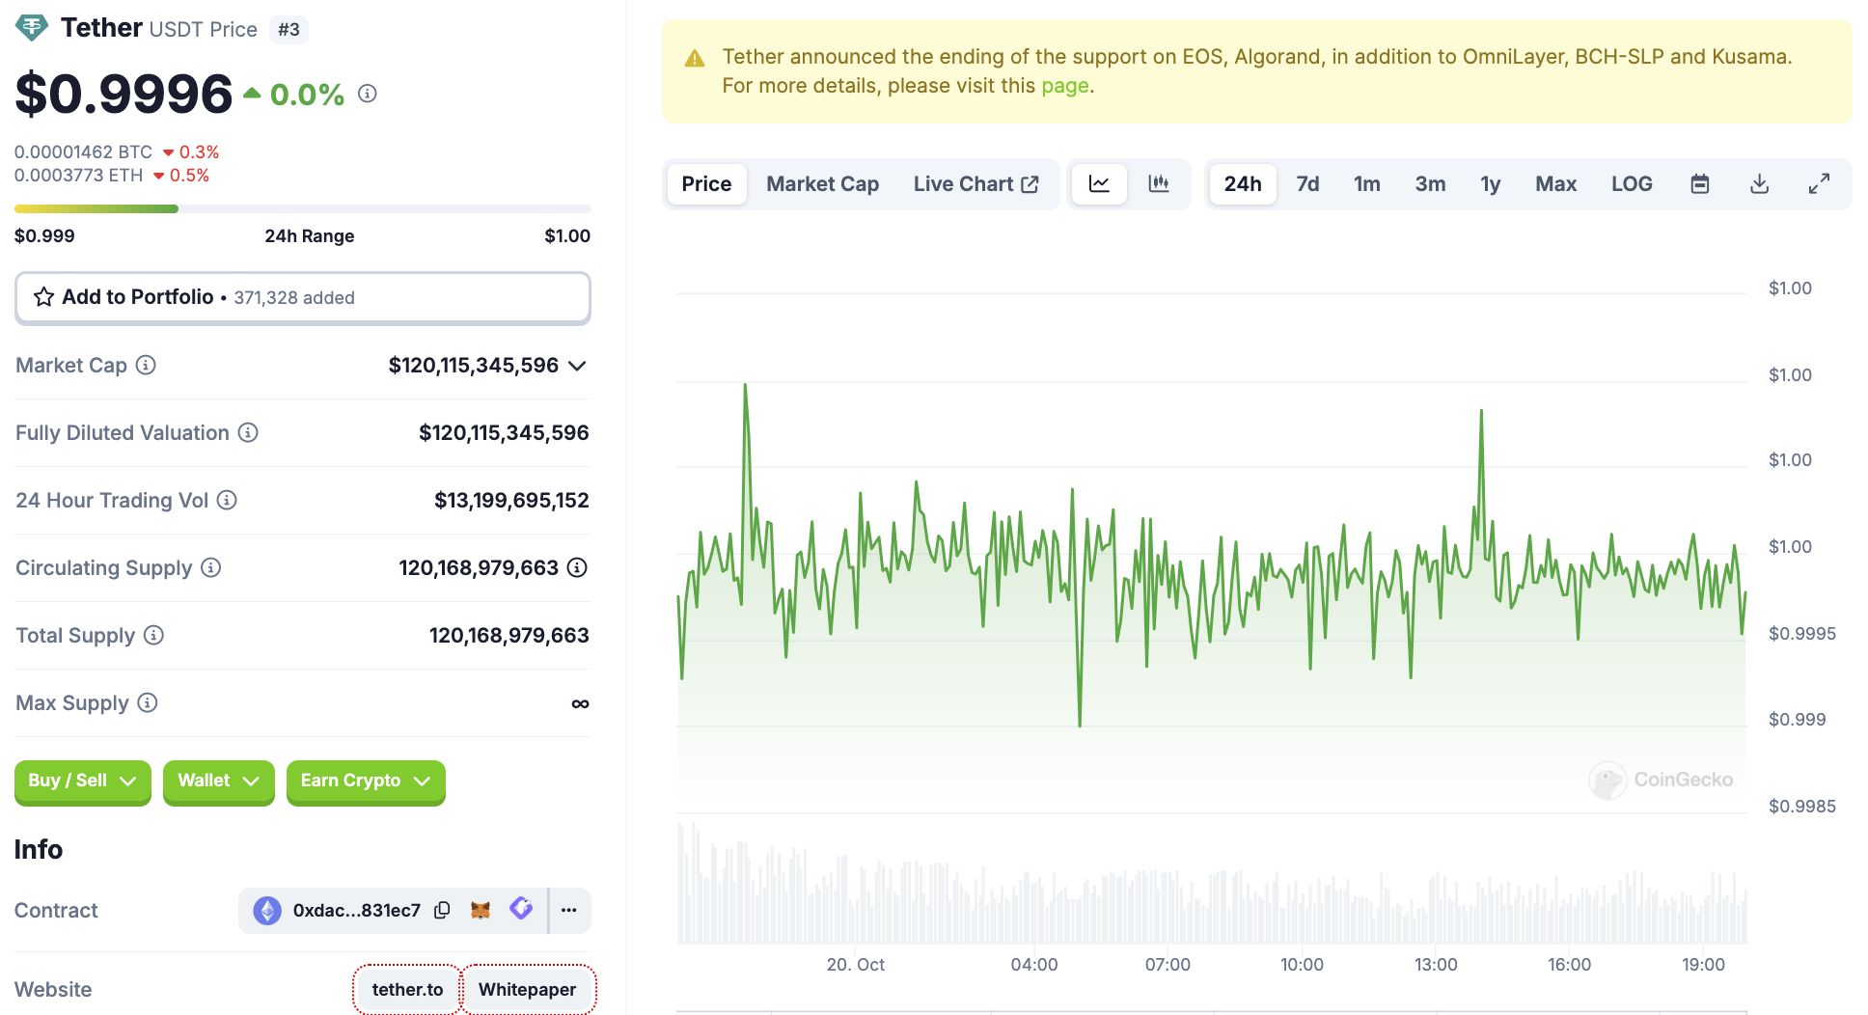Image resolution: width=1868 pixels, height=1015 pixels.
Task: Click the Market Cap info icon
Action: click(146, 365)
